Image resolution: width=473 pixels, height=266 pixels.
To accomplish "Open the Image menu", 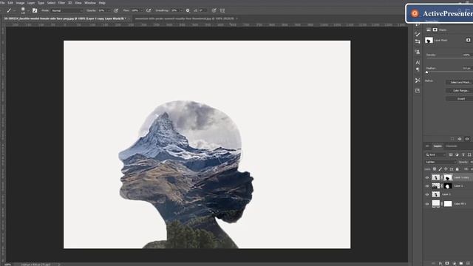I will click(20, 3).
